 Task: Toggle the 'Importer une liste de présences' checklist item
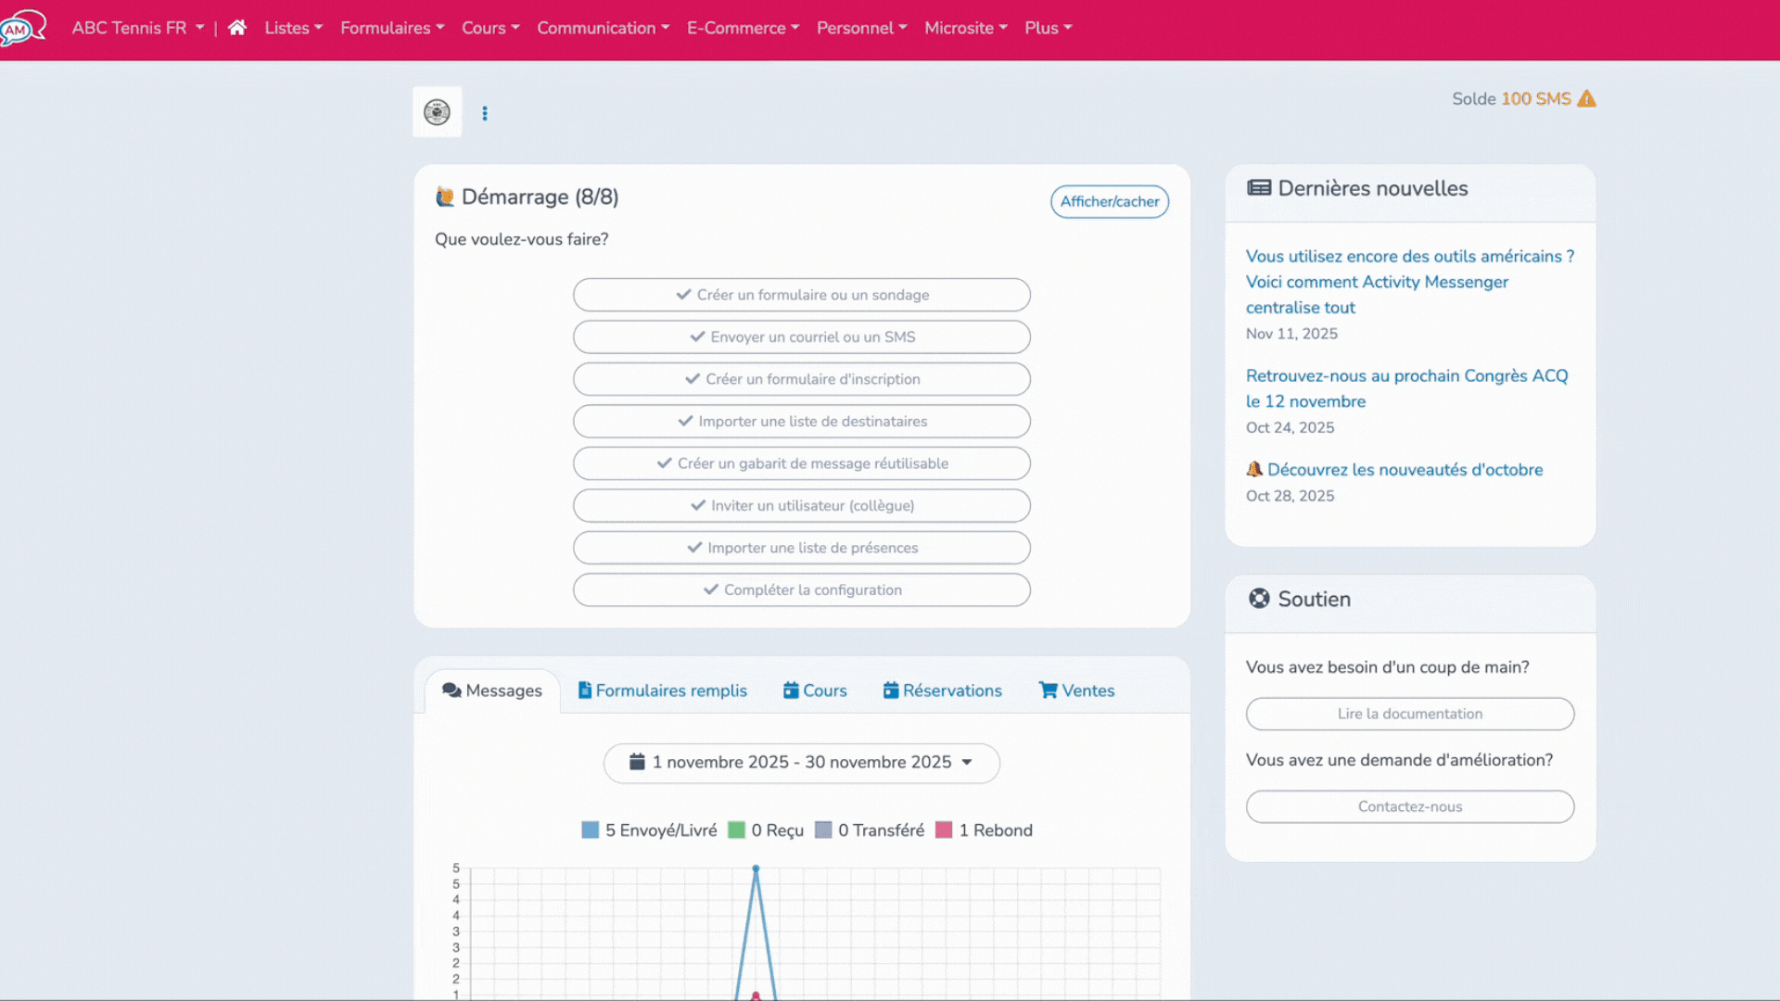tap(801, 548)
